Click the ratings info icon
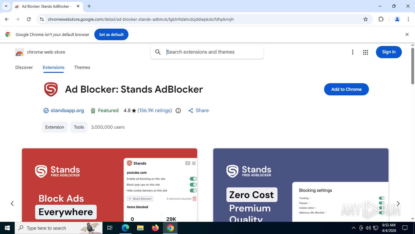The image size is (415, 234). 178,111
